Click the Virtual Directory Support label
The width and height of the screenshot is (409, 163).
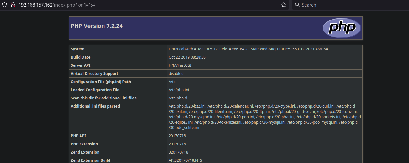[x=94, y=74]
